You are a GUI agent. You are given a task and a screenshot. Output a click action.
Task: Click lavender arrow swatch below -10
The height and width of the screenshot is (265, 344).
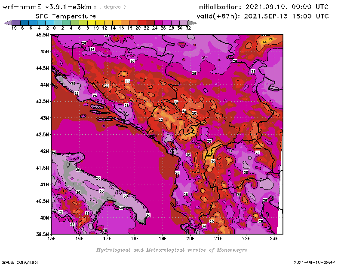click(x=8, y=23)
